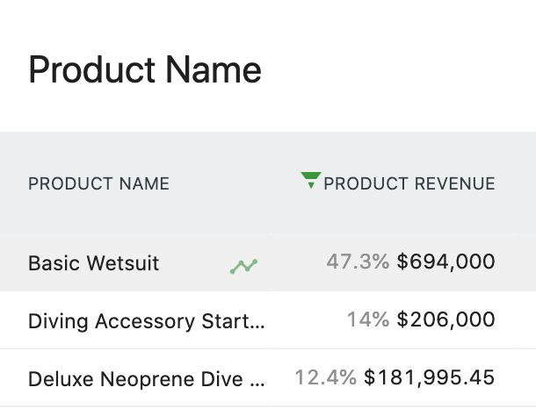536x409 pixels.
Task: Select the $206,000 revenue amount
Action: pyautogui.click(x=445, y=319)
